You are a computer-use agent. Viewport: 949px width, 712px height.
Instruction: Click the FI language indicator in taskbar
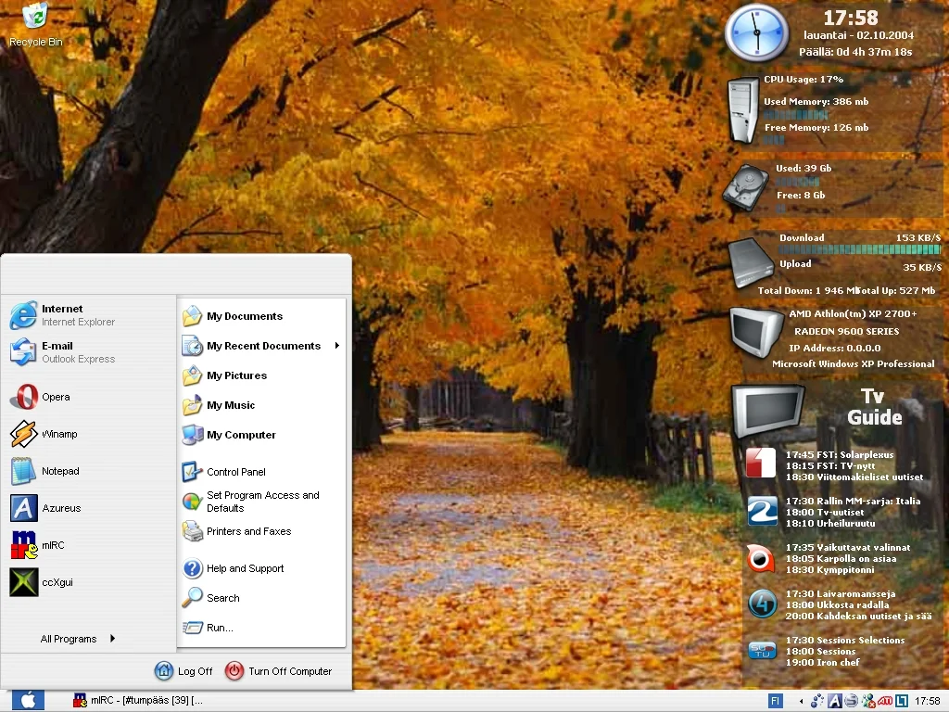(775, 701)
